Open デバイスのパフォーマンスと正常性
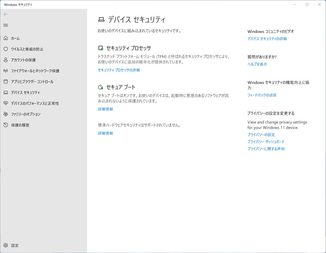 (x=43, y=103)
